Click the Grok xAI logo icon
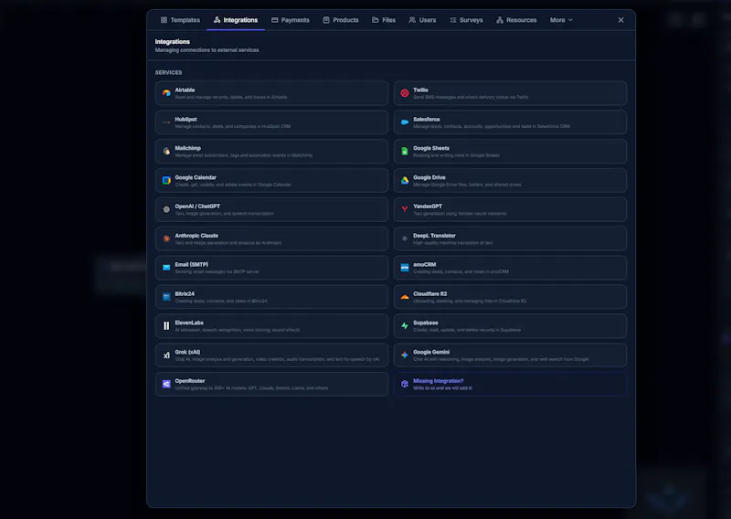 click(166, 355)
